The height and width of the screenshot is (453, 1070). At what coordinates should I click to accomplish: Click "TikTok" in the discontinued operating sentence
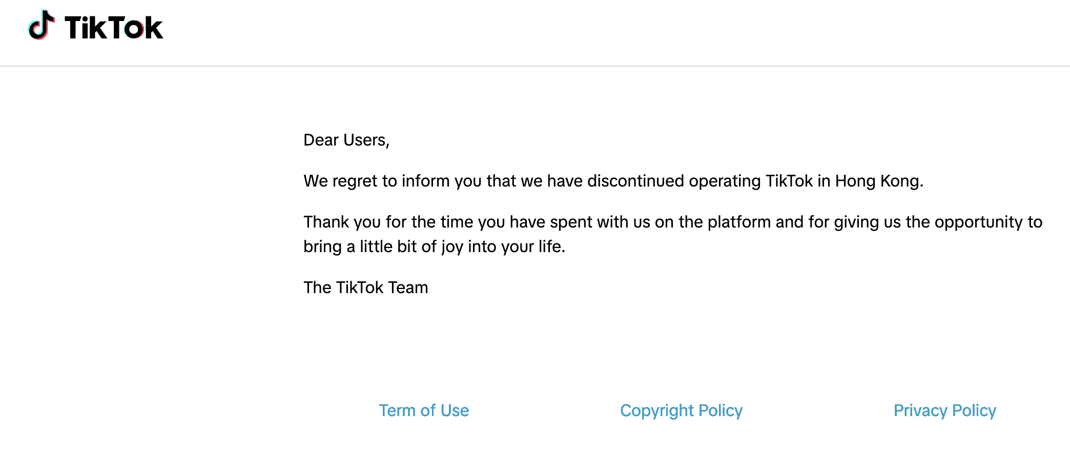(x=789, y=181)
